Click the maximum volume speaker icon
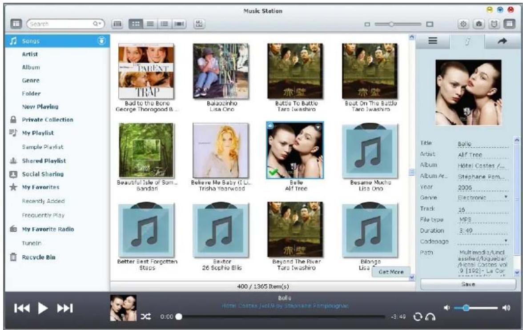The image size is (523, 330). point(506,308)
